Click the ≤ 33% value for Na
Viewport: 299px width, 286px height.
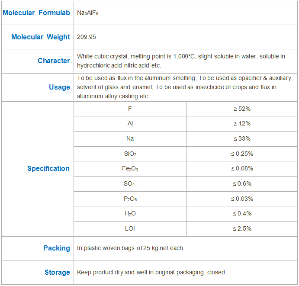pos(242,138)
